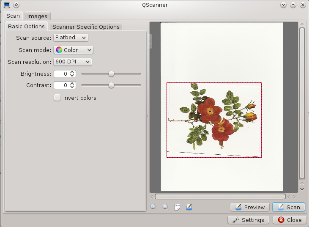309x227 pixels.
Task: Click the preview's vertical scrollbar
Action: (302, 104)
